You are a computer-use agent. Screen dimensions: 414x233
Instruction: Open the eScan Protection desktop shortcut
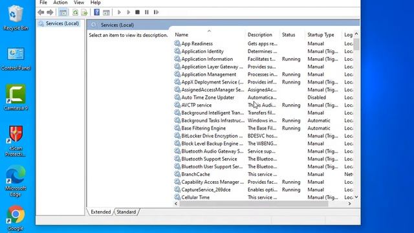[x=16, y=141]
